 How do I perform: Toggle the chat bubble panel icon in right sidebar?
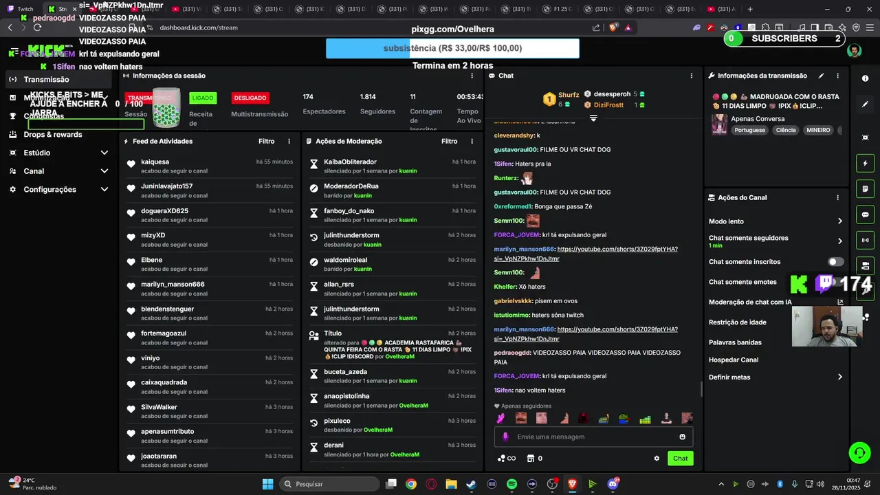click(865, 214)
